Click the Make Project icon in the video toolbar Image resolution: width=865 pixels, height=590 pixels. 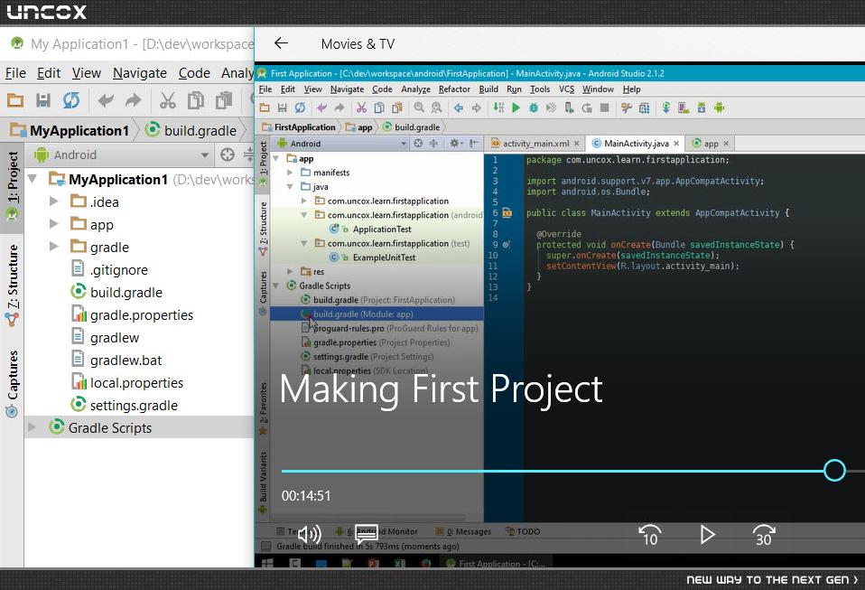[x=498, y=108]
